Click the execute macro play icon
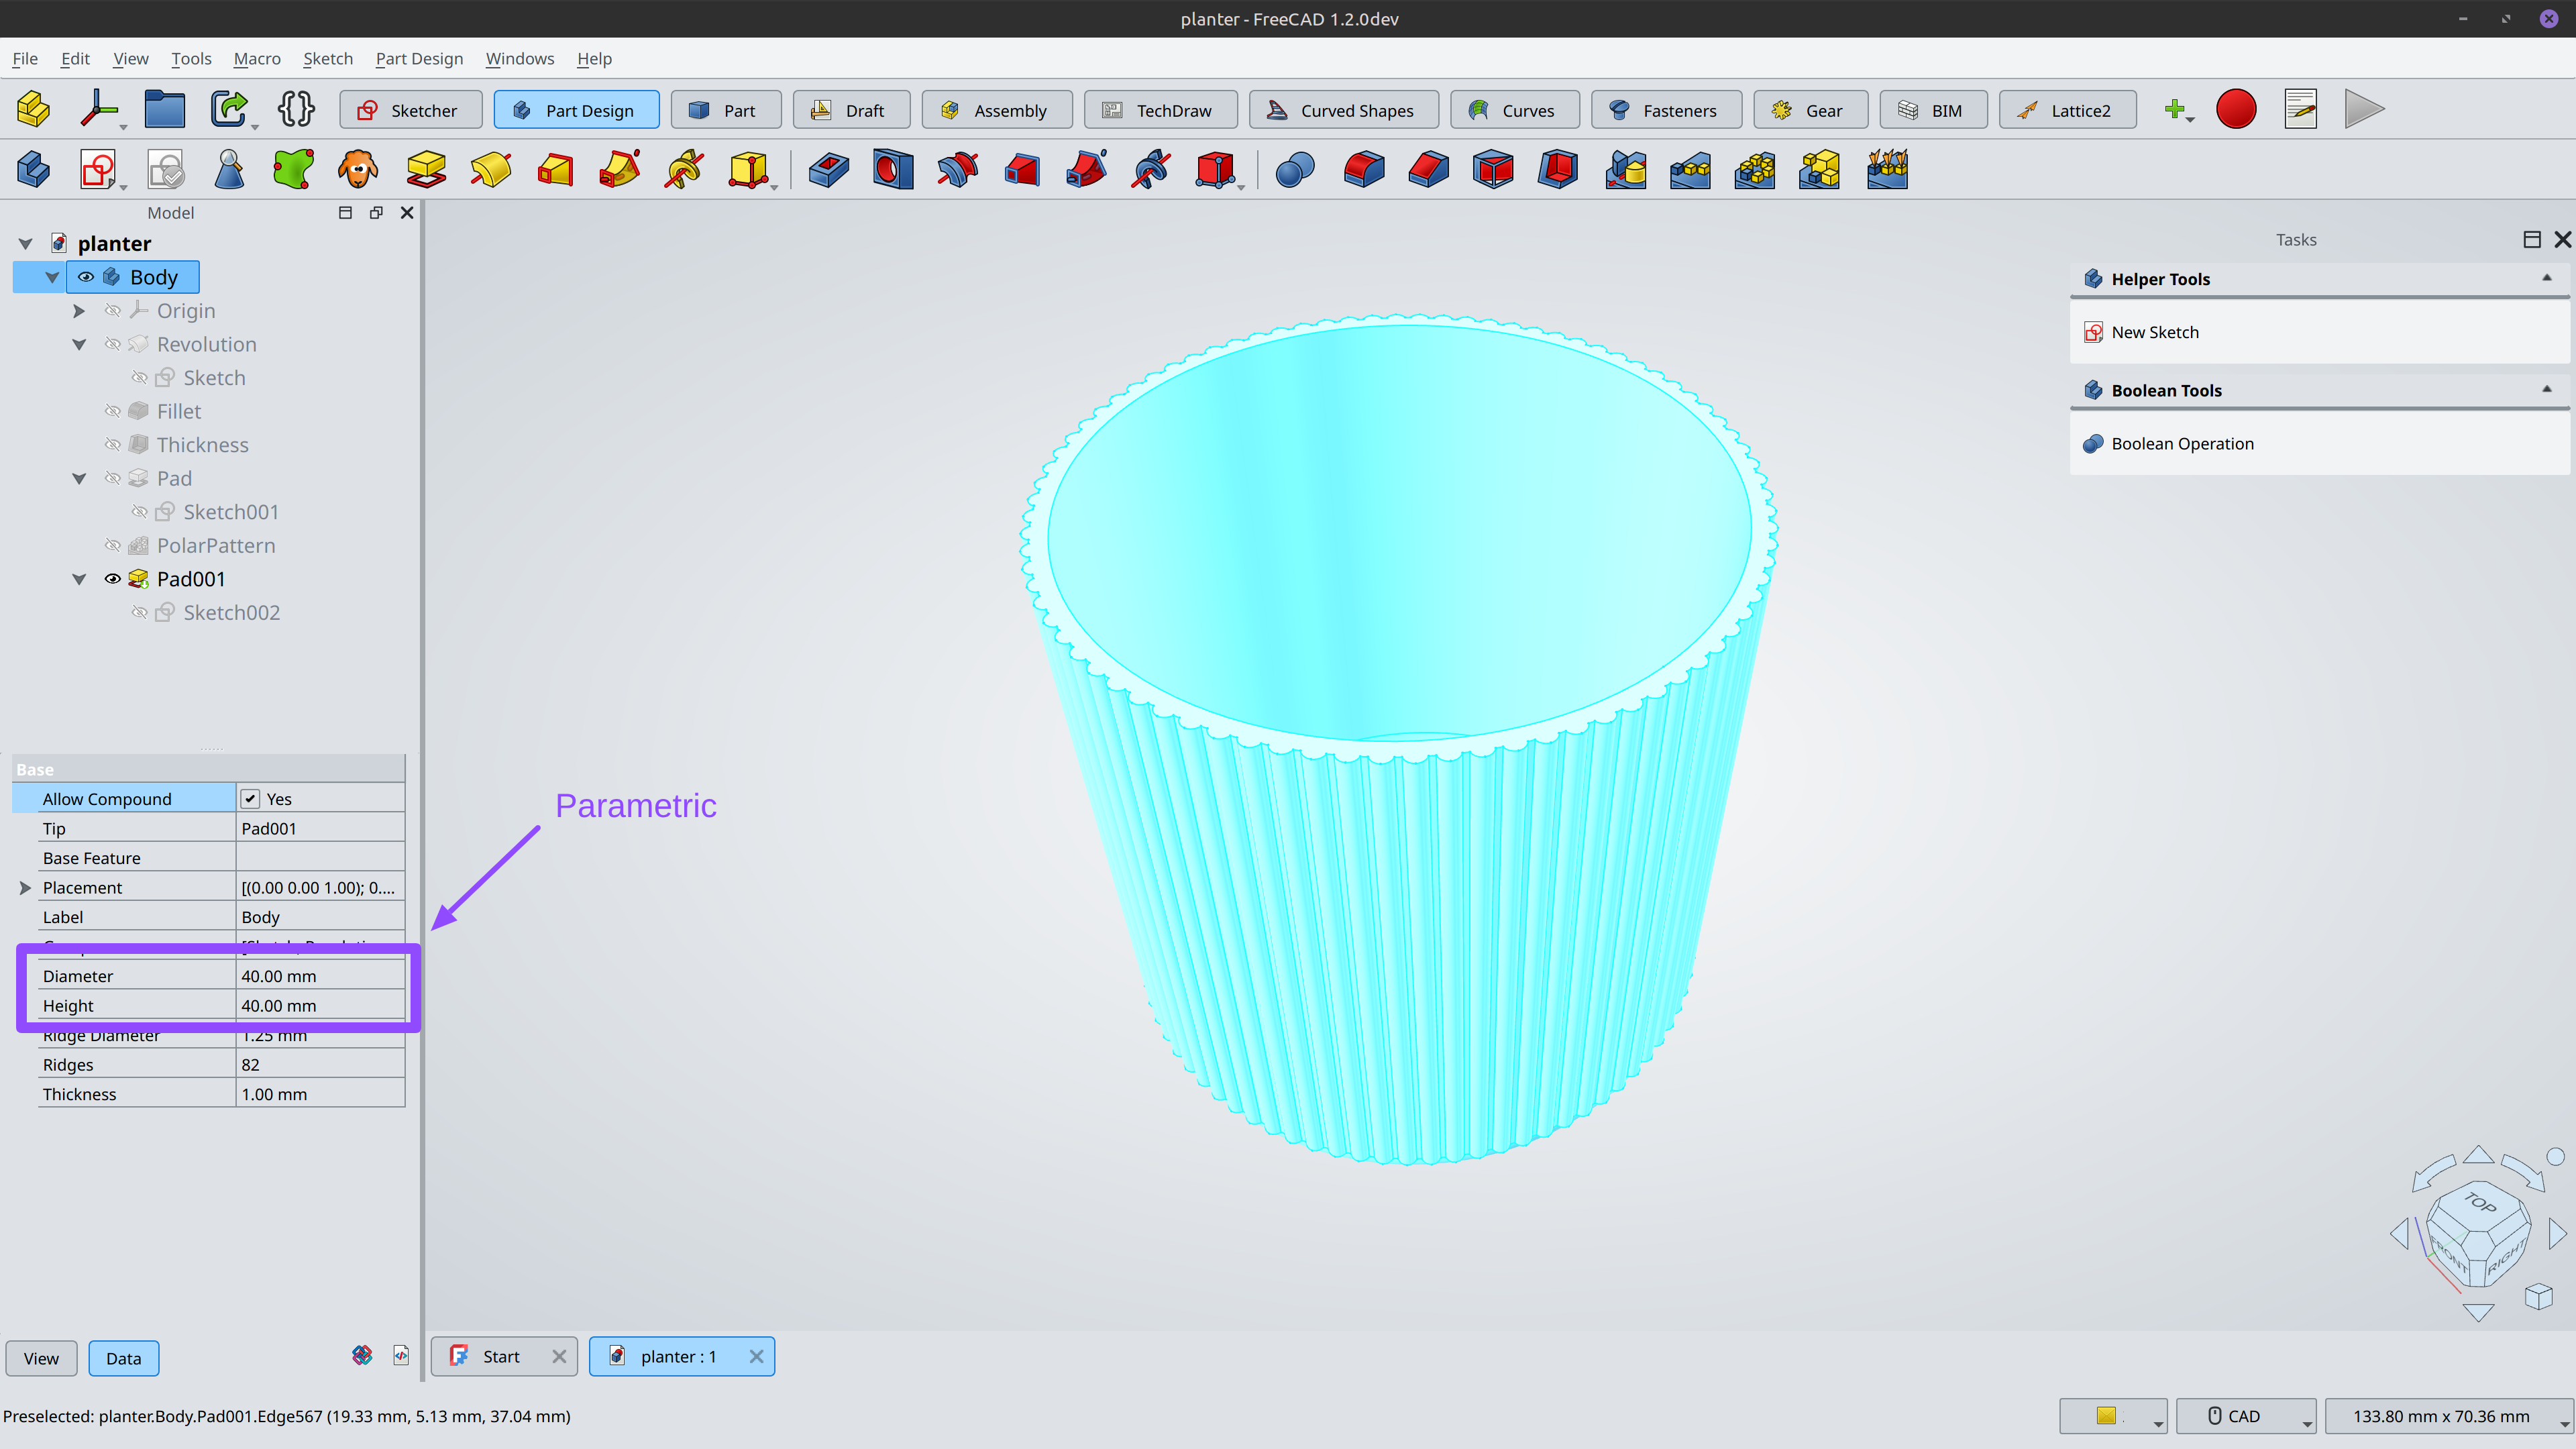Image resolution: width=2576 pixels, height=1449 pixels. (x=2364, y=109)
